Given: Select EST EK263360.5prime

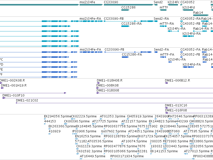Looking at the screenshot, I should (x=50, y=129).
